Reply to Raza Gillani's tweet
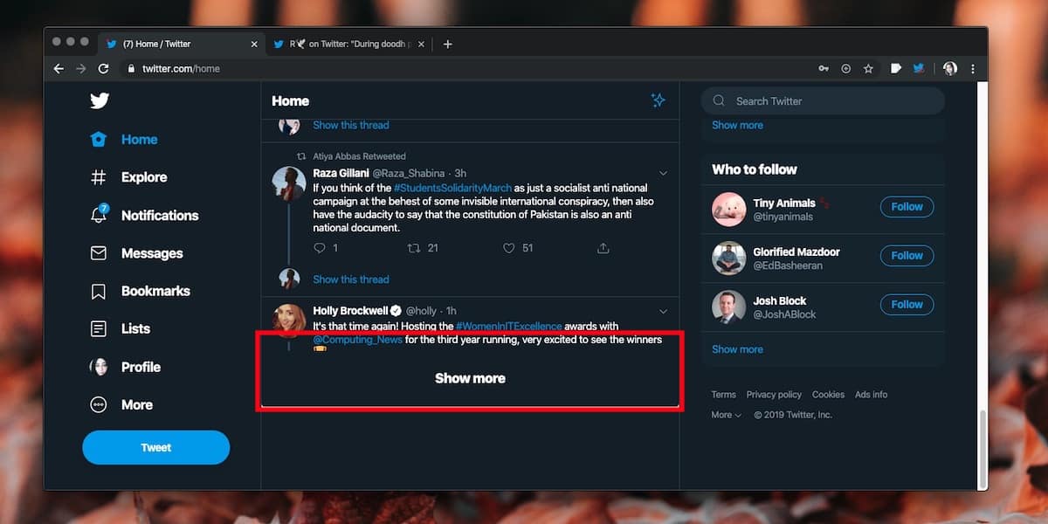The width and height of the screenshot is (1048, 524). (x=320, y=248)
